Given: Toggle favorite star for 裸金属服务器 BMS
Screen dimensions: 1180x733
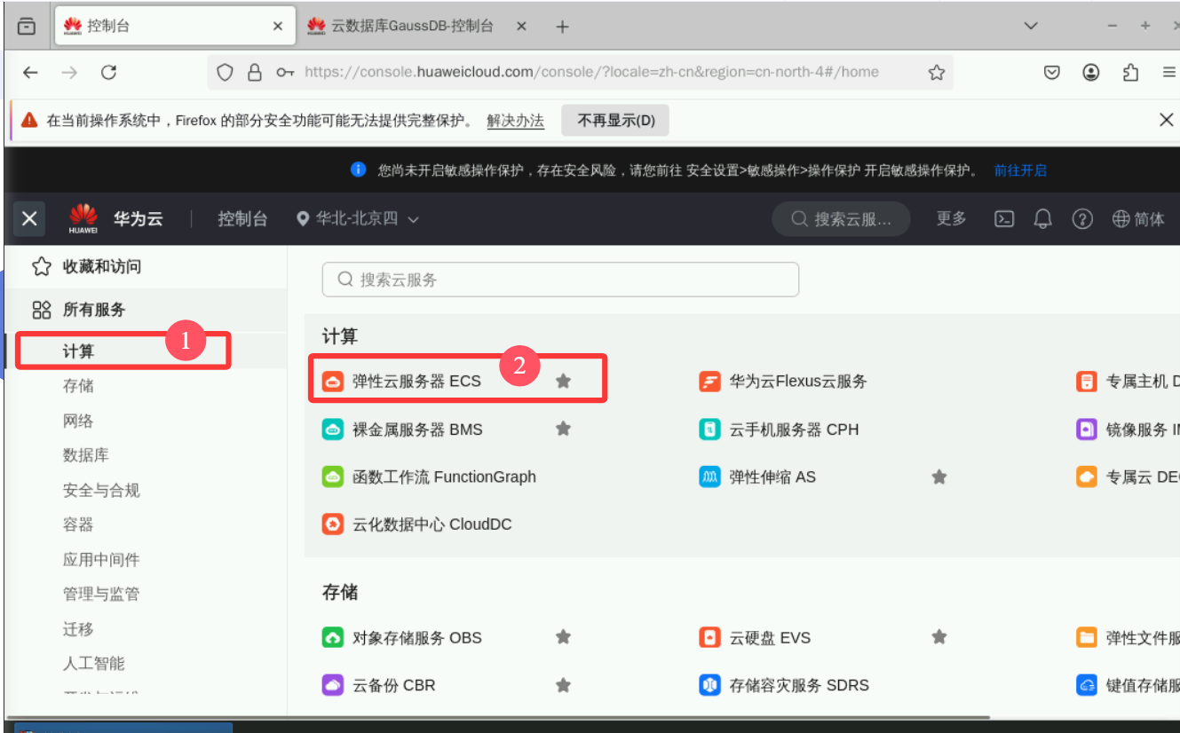Looking at the screenshot, I should (563, 429).
